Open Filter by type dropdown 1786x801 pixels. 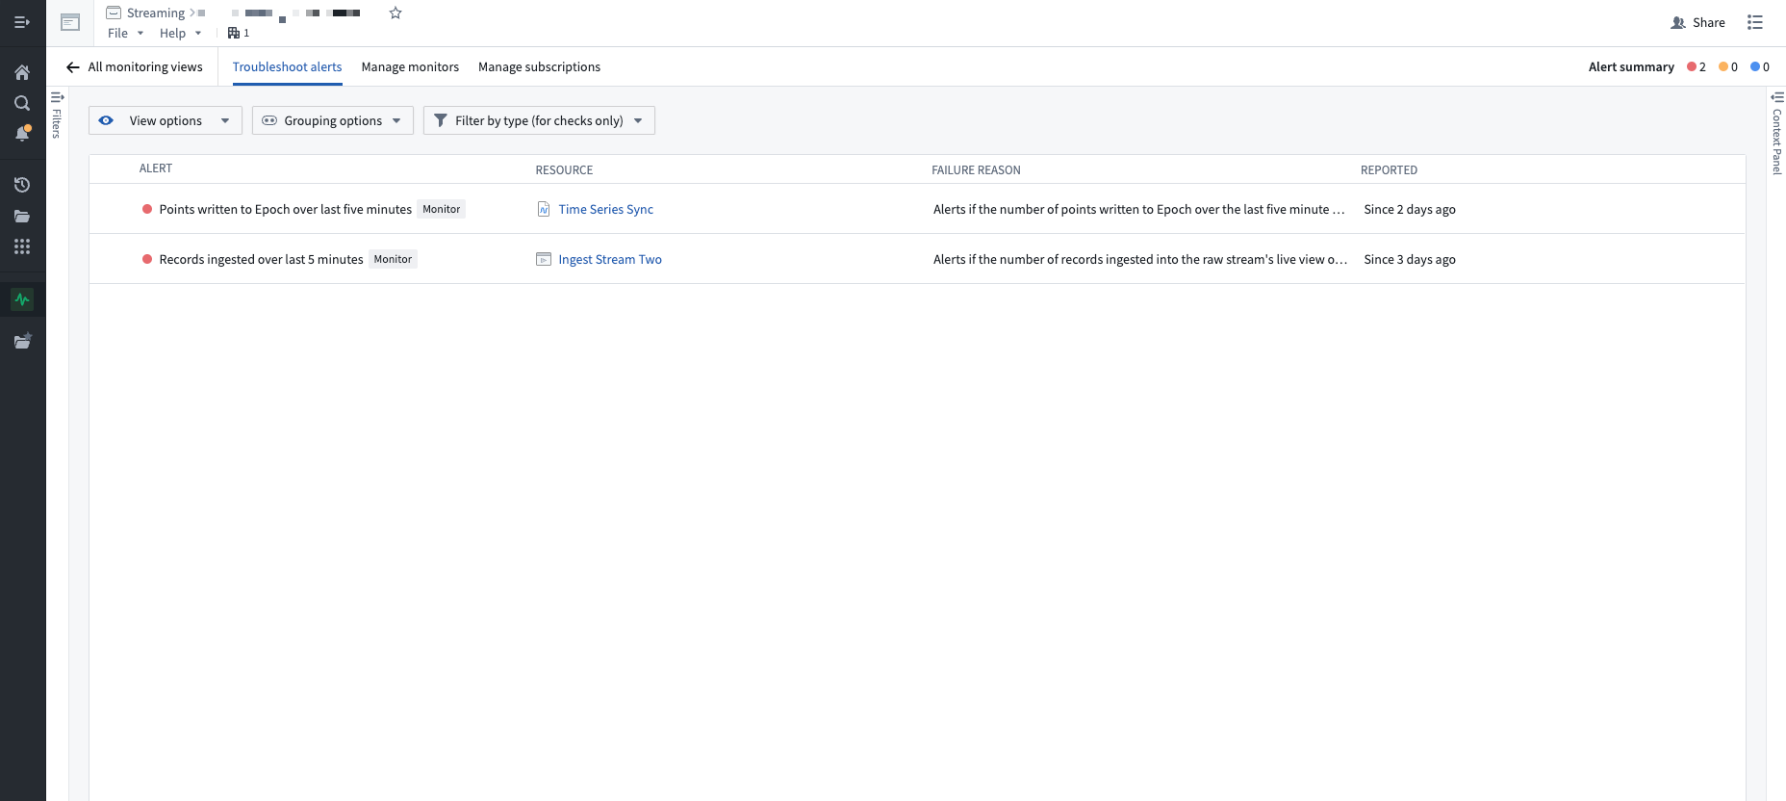tap(539, 120)
